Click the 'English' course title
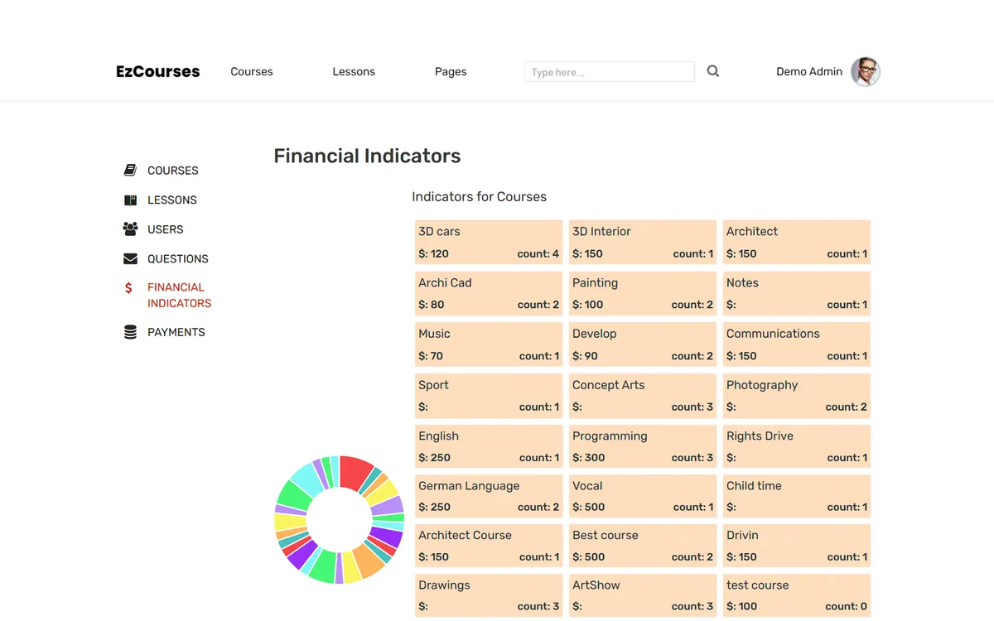Image resolution: width=994 pixels, height=621 pixels. 438,436
